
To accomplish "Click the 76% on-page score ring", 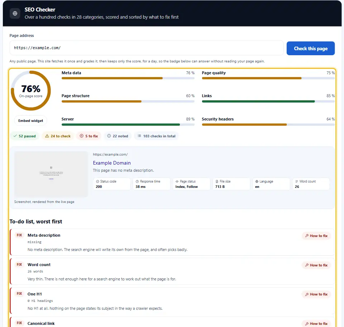I will 31,91.
